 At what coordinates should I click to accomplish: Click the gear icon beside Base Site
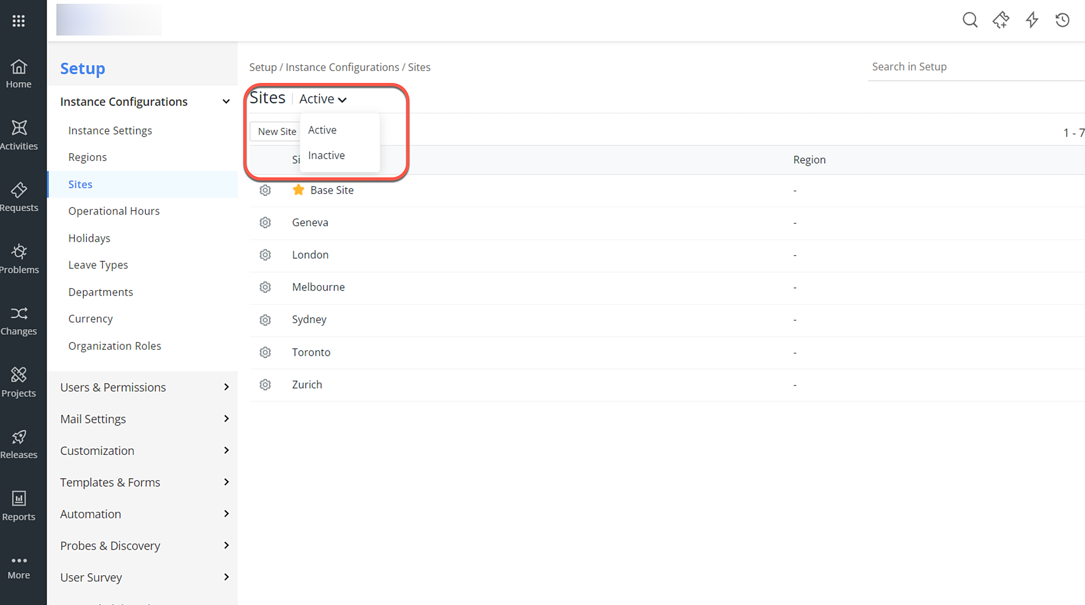[x=265, y=190]
